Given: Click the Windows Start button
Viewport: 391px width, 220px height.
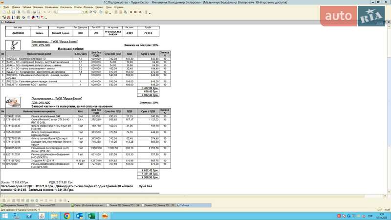Looking at the screenshot, I should tap(5, 216).
